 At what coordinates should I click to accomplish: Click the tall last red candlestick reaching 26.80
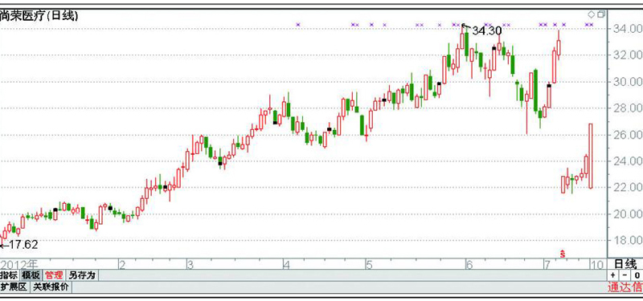[x=591, y=156]
